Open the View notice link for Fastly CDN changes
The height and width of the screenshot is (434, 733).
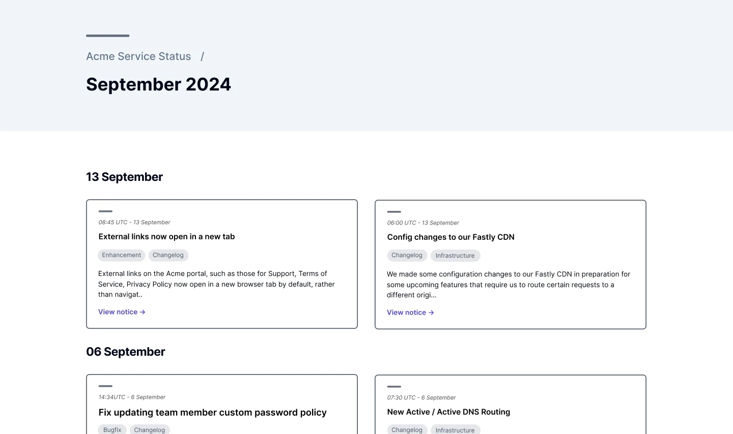click(407, 312)
